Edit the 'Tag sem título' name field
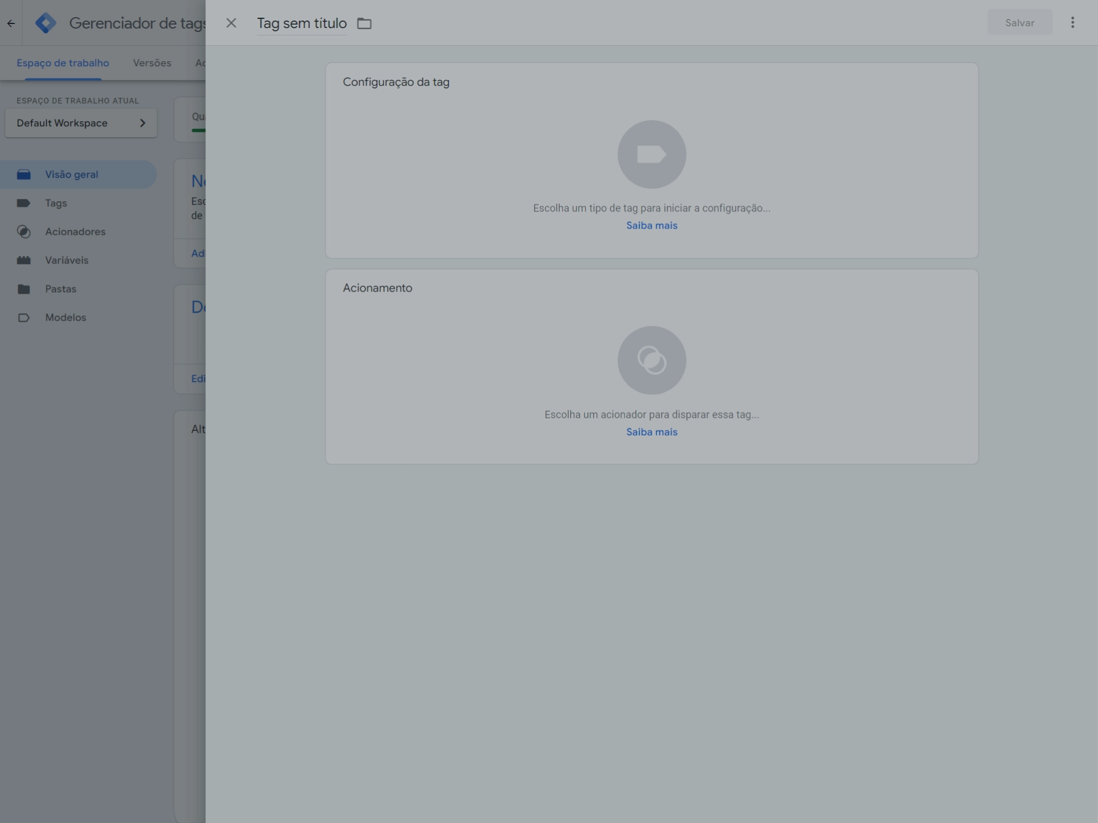This screenshot has width=1098, height=823. click(301, 23)
